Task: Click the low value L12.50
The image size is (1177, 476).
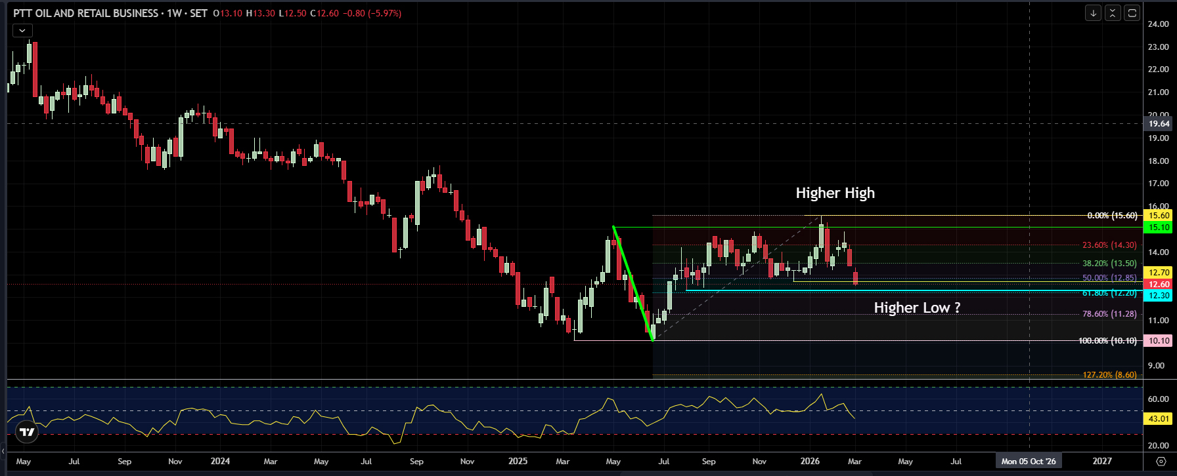Action: (x=292, y=13)
